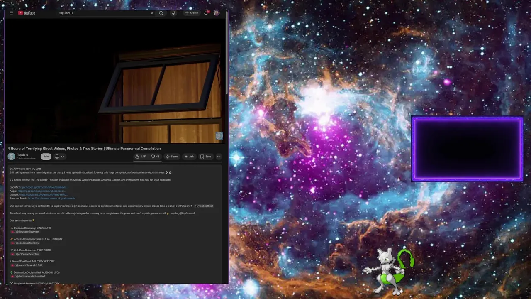Open the Create menu button

[x=192, y=13]
